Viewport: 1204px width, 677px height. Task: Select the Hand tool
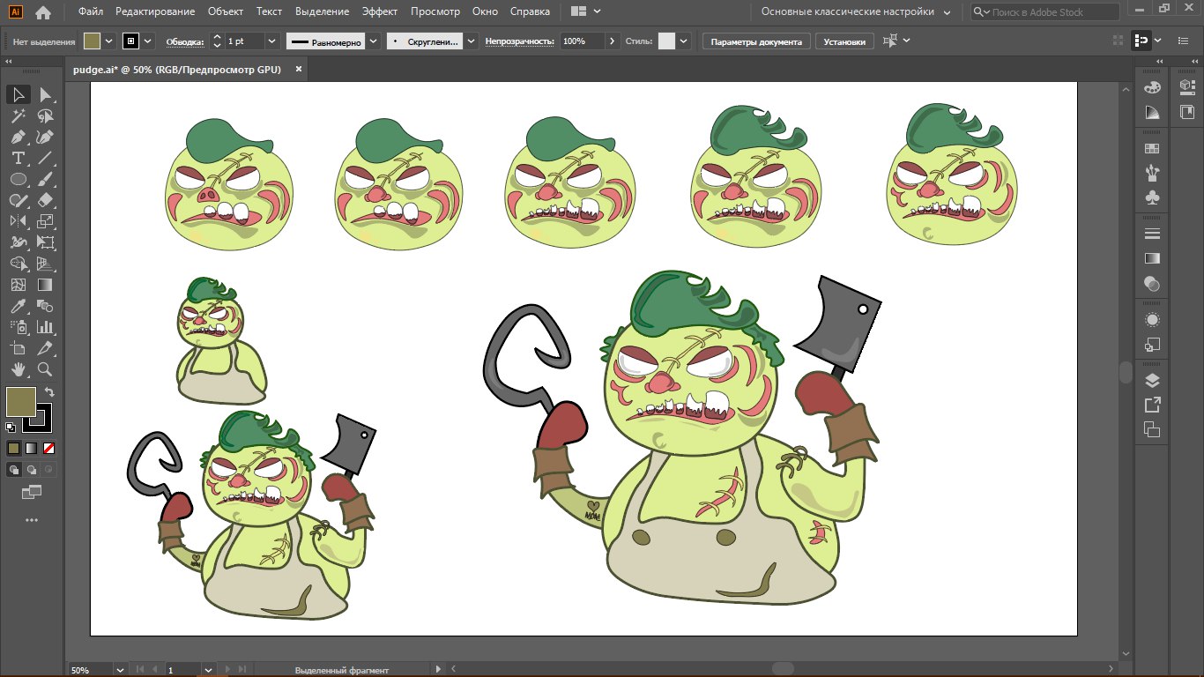(18, 369)
